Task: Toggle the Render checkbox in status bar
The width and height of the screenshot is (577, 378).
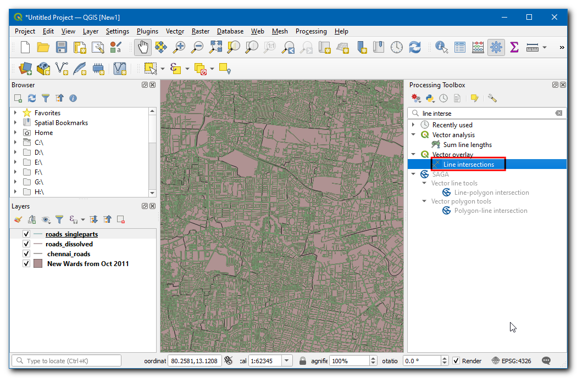Action: (456, 361)
